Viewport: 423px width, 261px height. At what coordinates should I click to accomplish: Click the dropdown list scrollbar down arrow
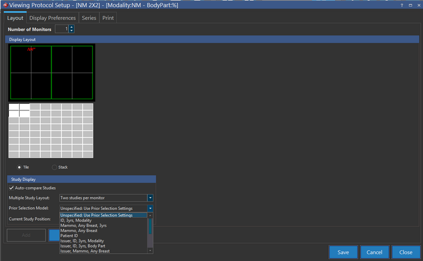[x=150, y=251]
